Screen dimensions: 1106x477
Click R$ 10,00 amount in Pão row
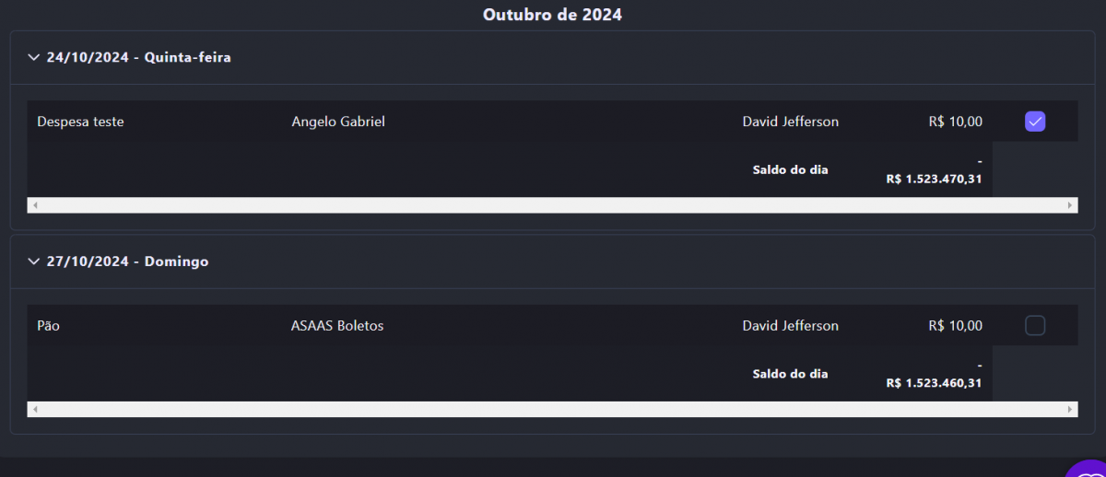955,326
